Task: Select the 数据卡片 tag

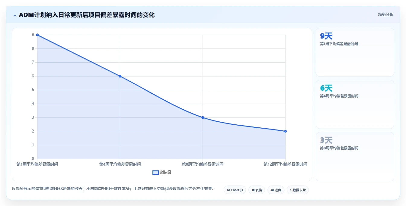Action: point(298,190)
